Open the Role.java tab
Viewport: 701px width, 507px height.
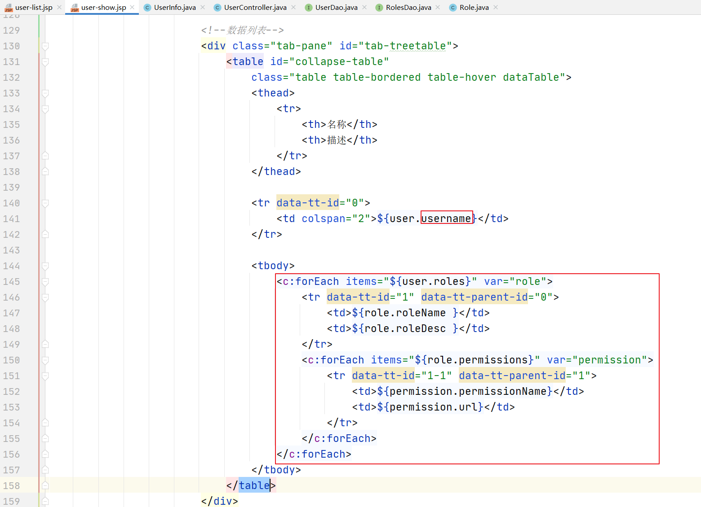474,7
